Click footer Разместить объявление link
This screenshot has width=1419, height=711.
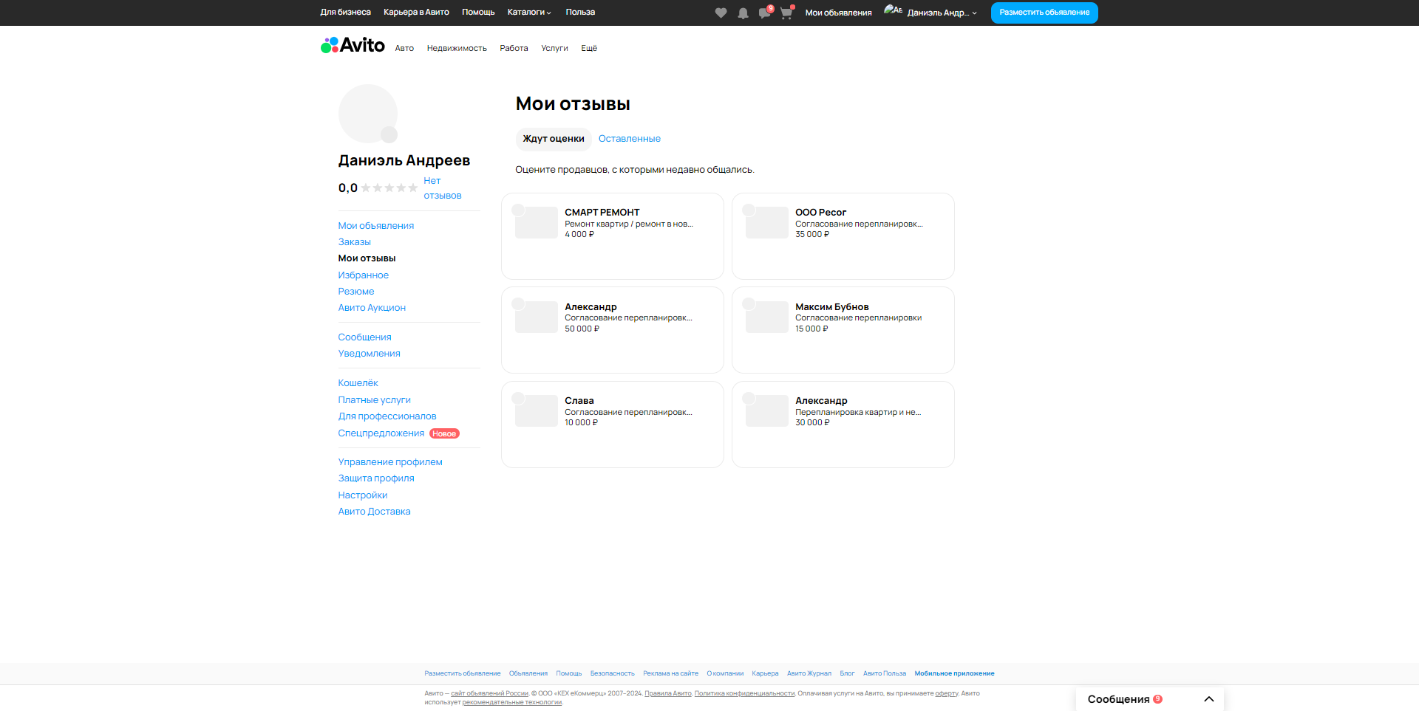(x=463, y=673)
